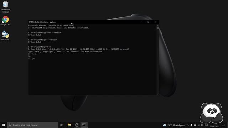Open the Action Center notifications icon

223,125
